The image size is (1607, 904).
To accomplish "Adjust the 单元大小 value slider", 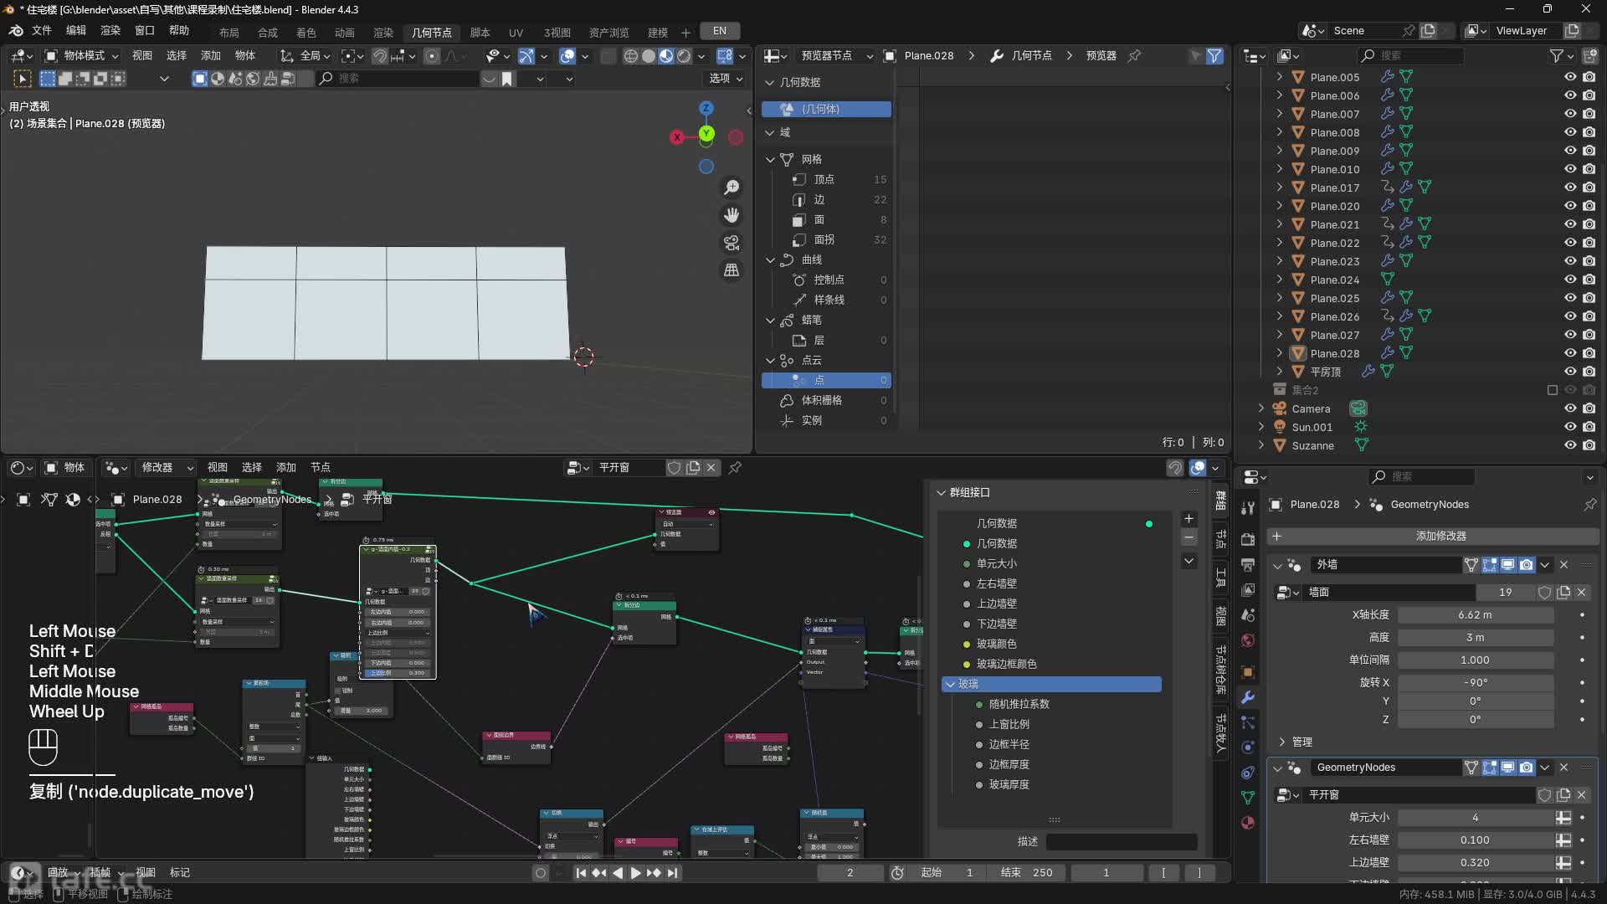I will (x=1475, y=818).
